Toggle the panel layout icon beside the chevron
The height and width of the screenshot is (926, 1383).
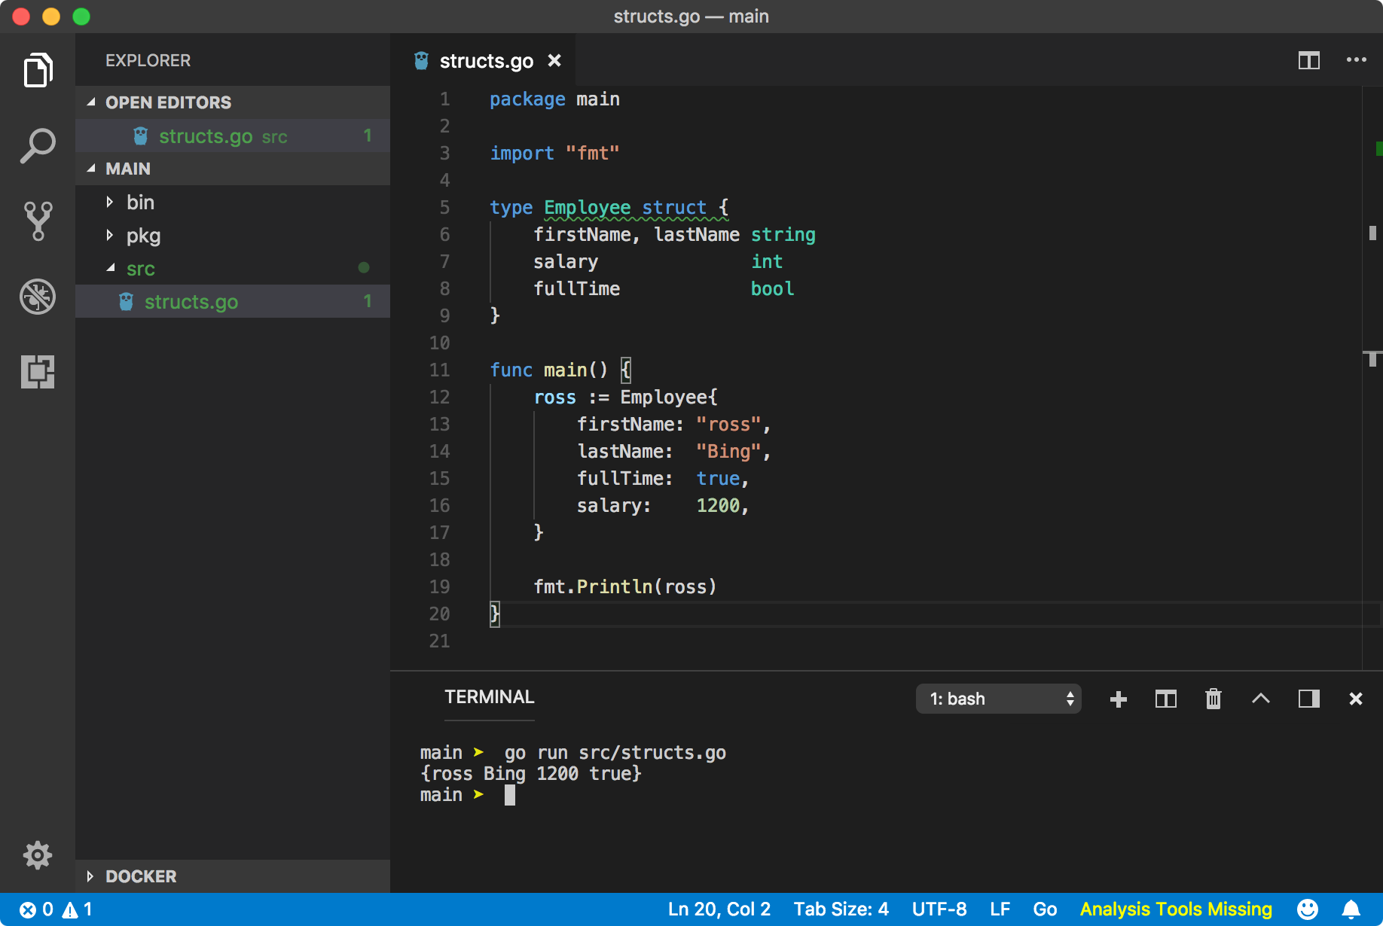click(1308, 699)
